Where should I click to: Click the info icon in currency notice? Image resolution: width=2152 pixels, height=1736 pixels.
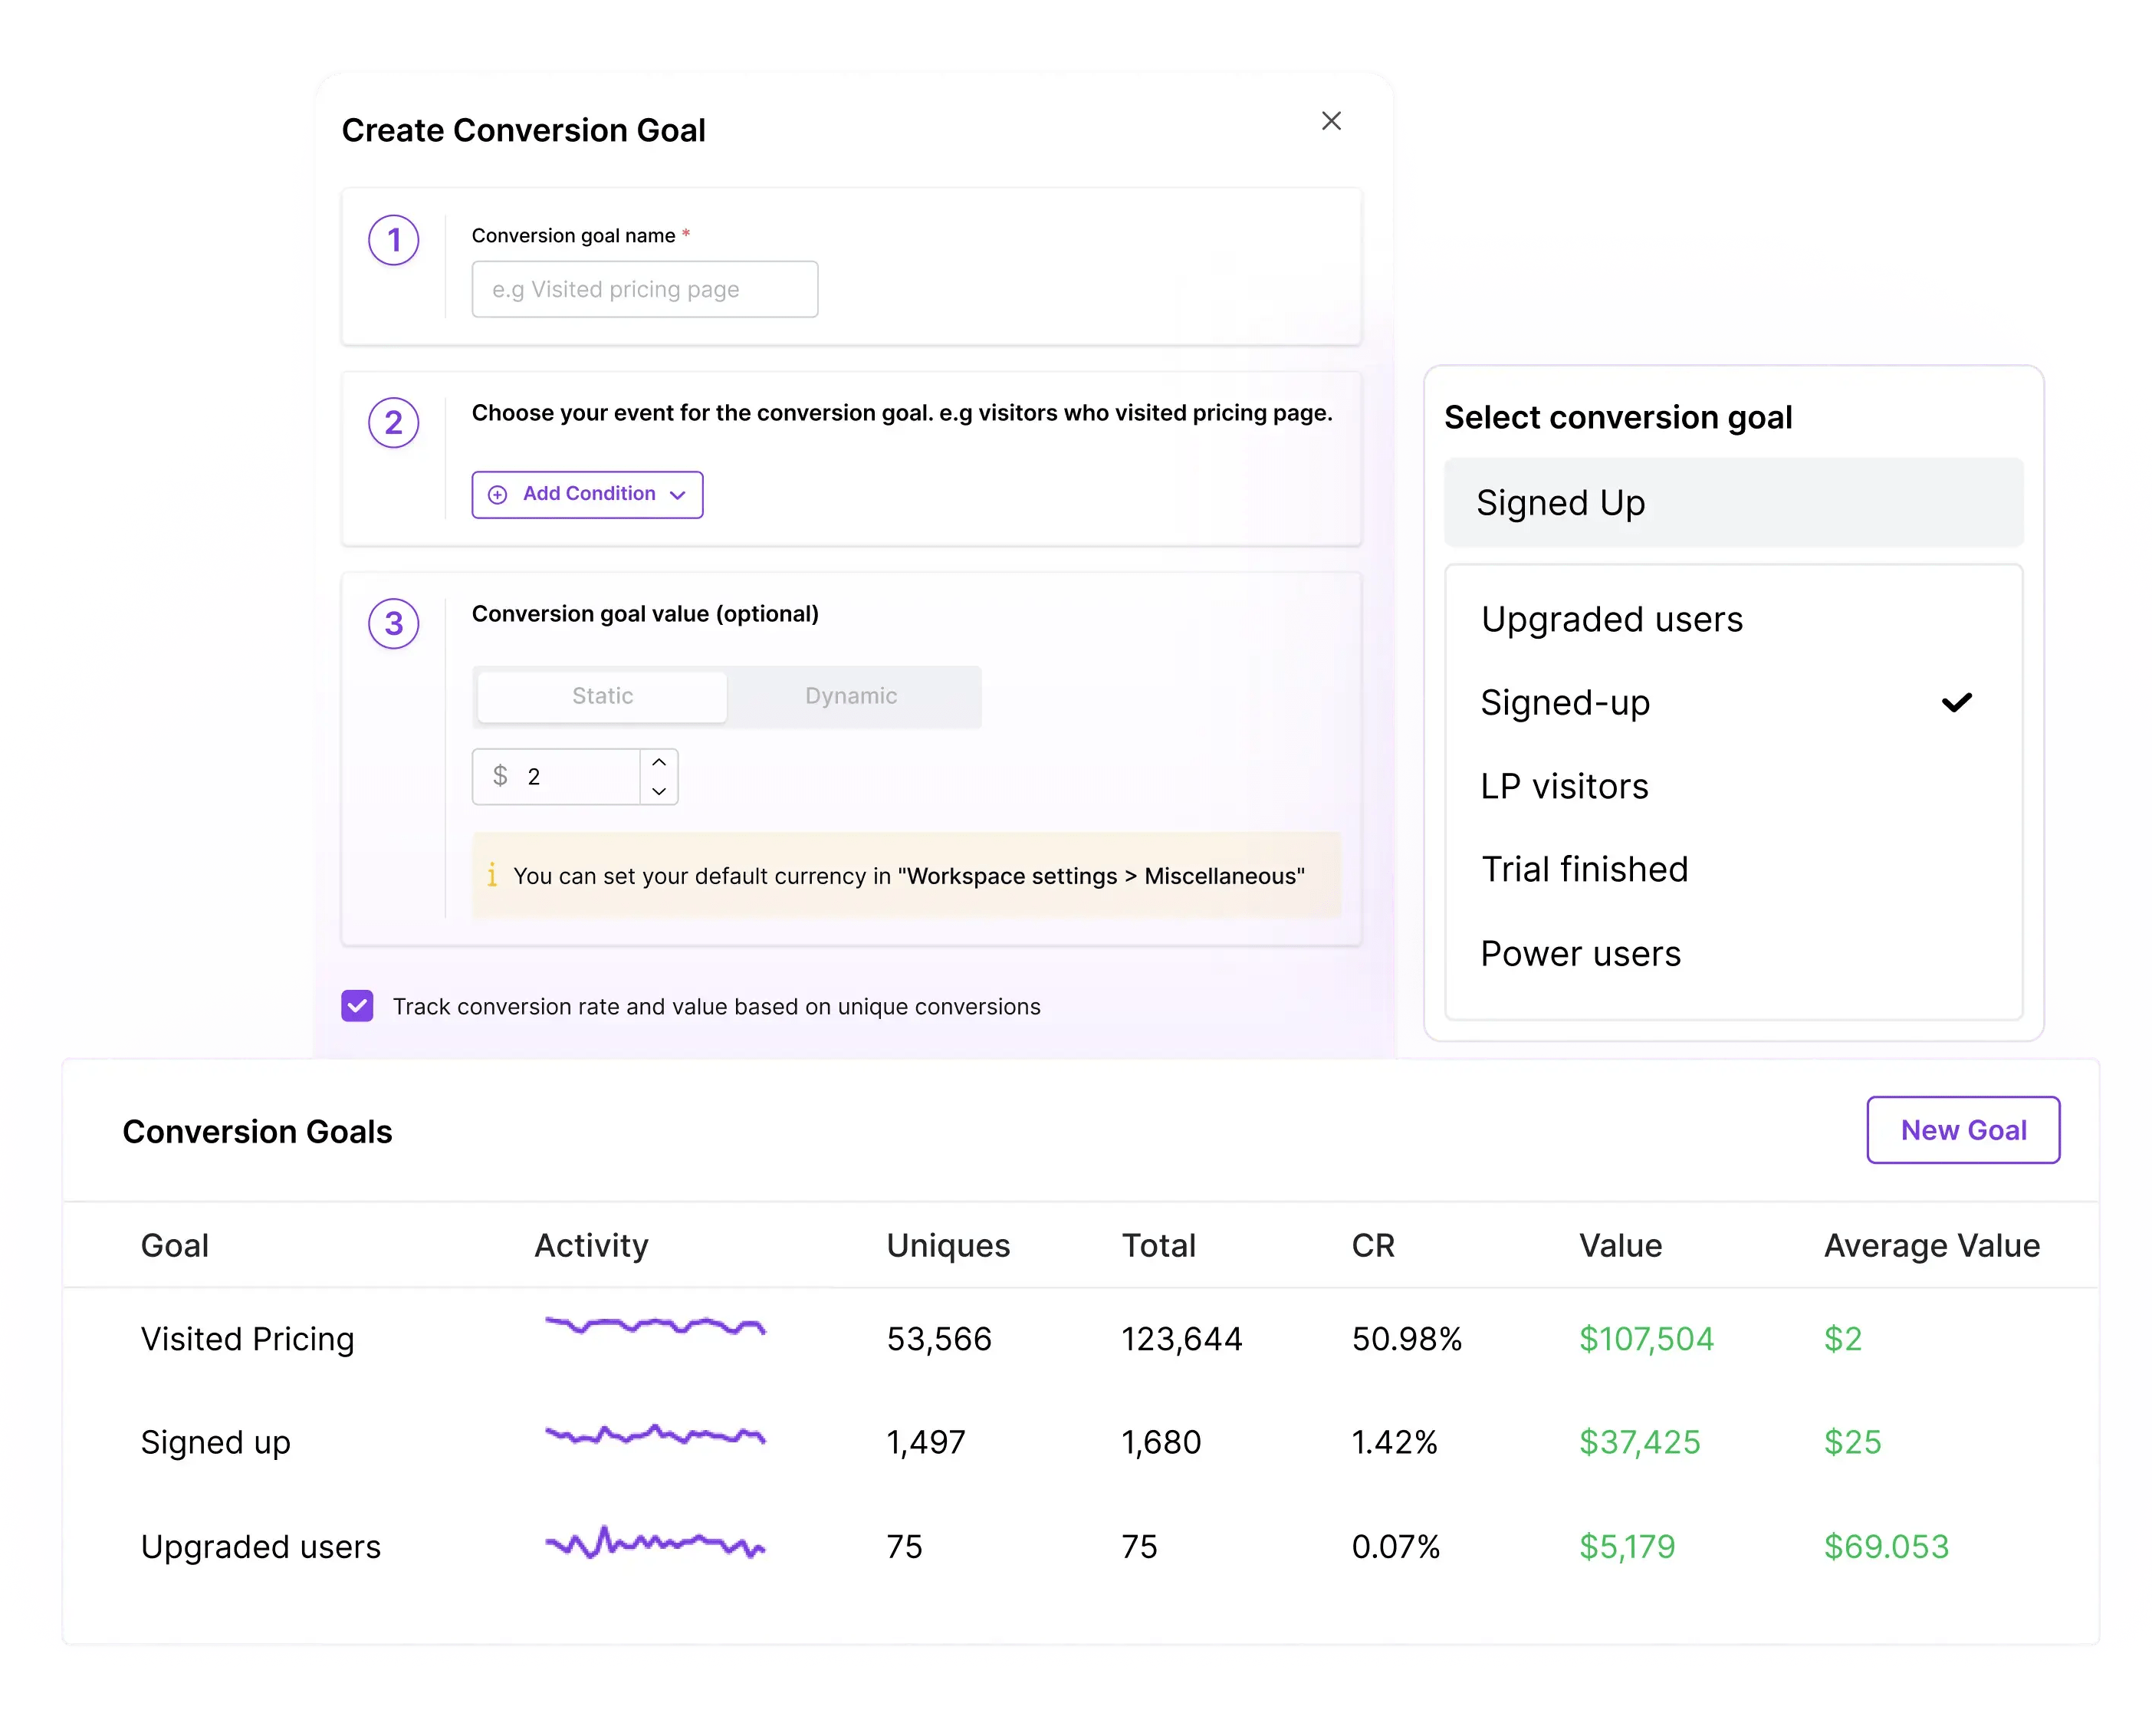click(x=492, y=875)
